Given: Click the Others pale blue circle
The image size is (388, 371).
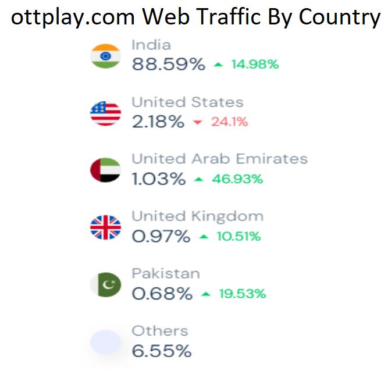Looking at the screenshot, I should (105, 342).
